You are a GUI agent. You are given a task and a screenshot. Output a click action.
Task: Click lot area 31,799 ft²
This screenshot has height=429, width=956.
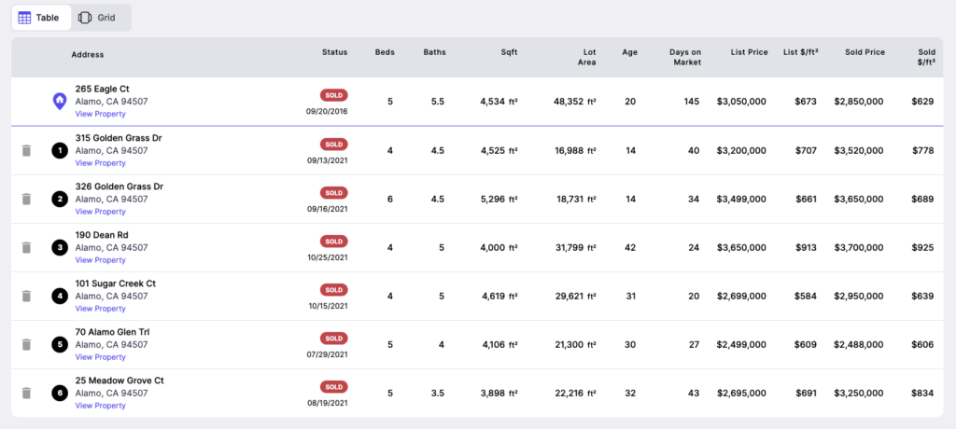click(x=577, y=247)
